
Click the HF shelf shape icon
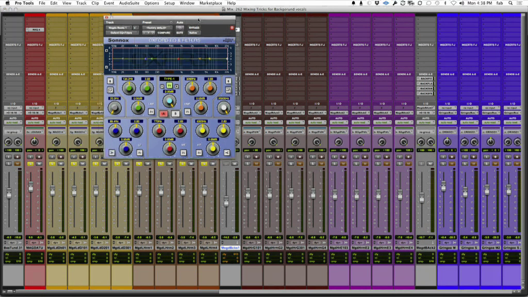pyautogui.click(x=227, y=153)
